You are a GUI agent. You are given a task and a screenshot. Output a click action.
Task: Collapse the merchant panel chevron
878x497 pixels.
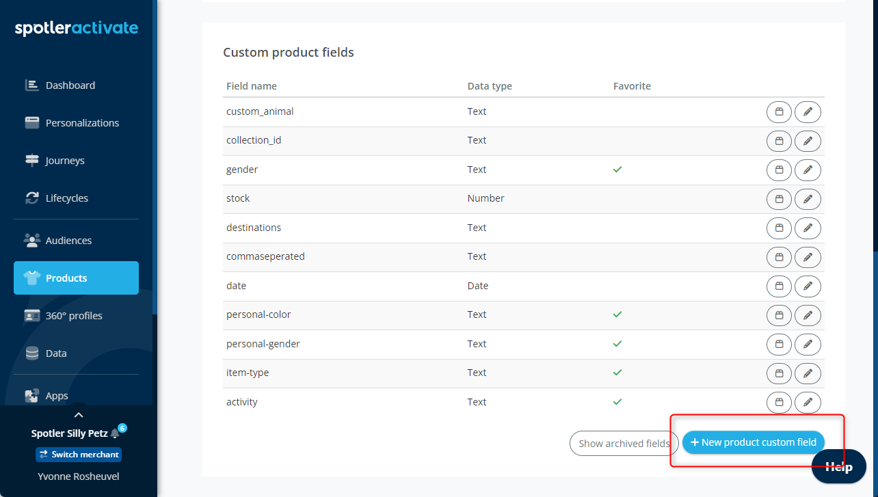[79, 415]
